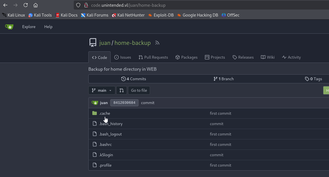Click the insecure connection padlock icon
The width and height of the screenshot is (329, 177).
86,5
